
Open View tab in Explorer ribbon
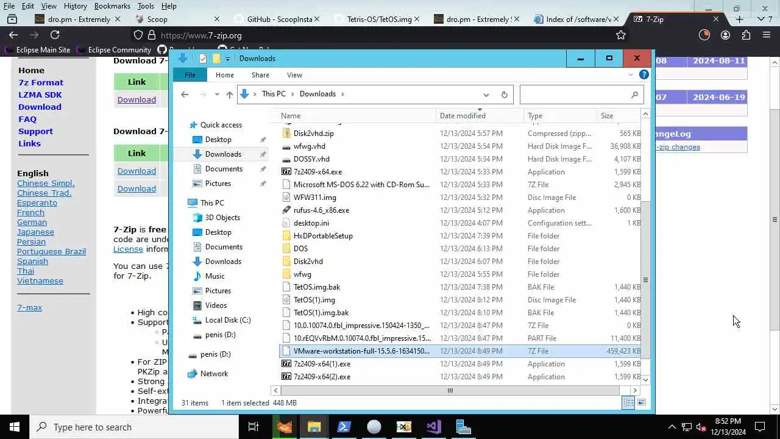294,75
